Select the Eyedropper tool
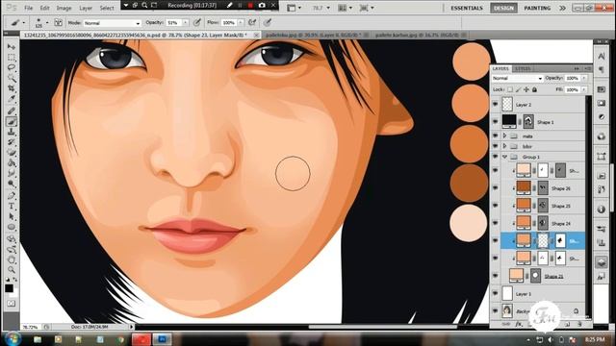Screen dimensions: 616x346 (x=12, y=99)
